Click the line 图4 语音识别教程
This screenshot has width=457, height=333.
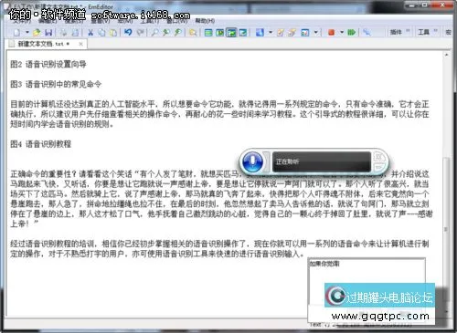[40, 144]
